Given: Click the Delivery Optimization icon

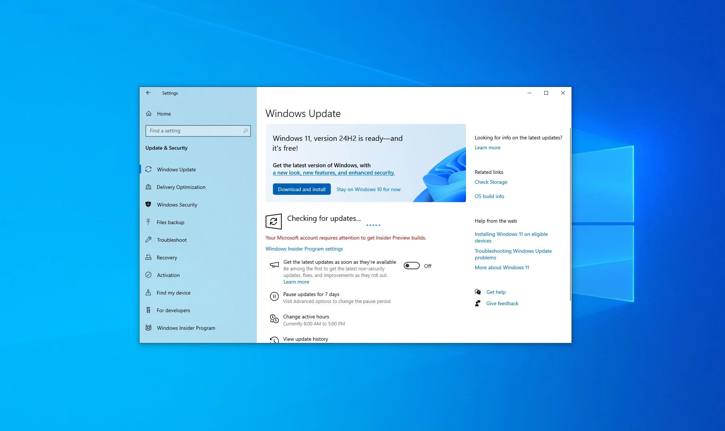Looking at the screenshot, I should click(149, 187).
